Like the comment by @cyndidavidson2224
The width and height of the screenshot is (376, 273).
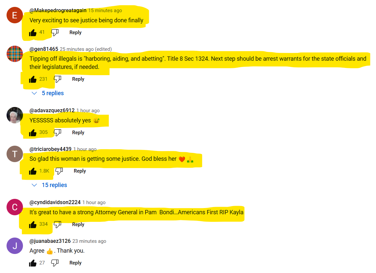click(x=32, y=225)
